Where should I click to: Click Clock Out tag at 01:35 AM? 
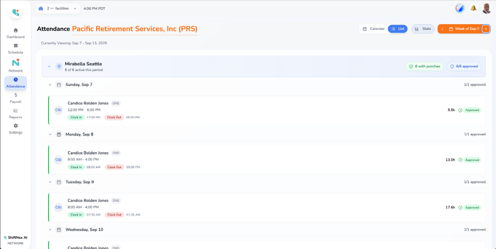pos(114,214)
